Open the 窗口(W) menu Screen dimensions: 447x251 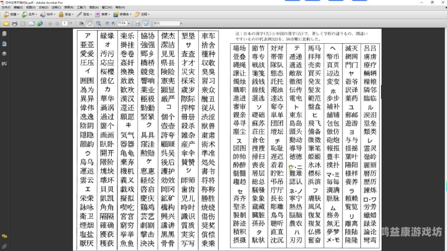(107, 8)
